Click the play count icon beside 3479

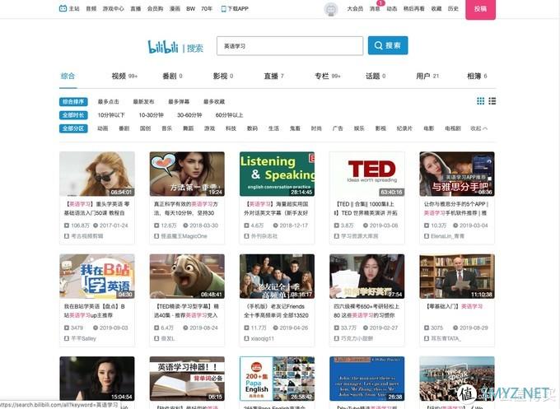click(x=67, y=328)
